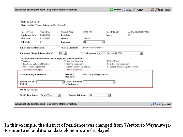Check the Hearing Impairment checkbox
Image resolution: width=183 pixels, height=137 pixels.
tap(65, 64)
